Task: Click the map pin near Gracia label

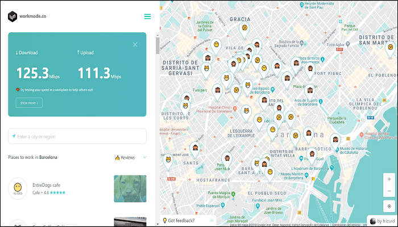Action: coord(243,28)
